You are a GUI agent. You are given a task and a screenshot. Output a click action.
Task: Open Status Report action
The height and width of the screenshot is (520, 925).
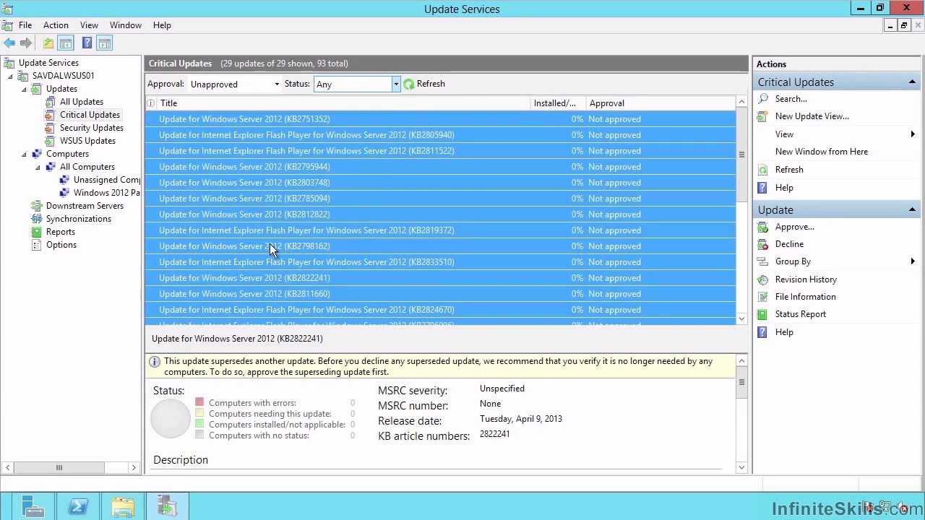[x=801, y=314]
